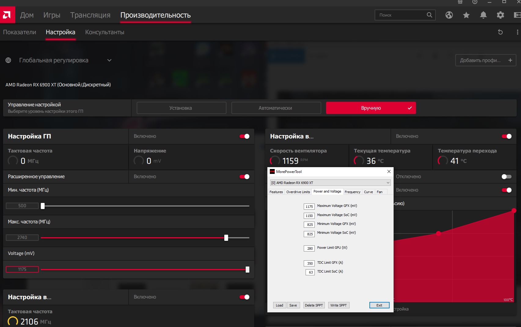The height and width of the screenshot is (327, 521).
Task: Click Exit in MorePowerTool
Action: coord(379,305)
